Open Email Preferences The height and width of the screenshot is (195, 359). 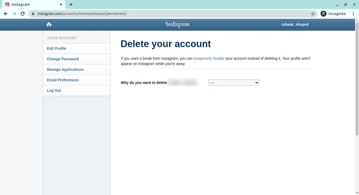pos(76,80)
